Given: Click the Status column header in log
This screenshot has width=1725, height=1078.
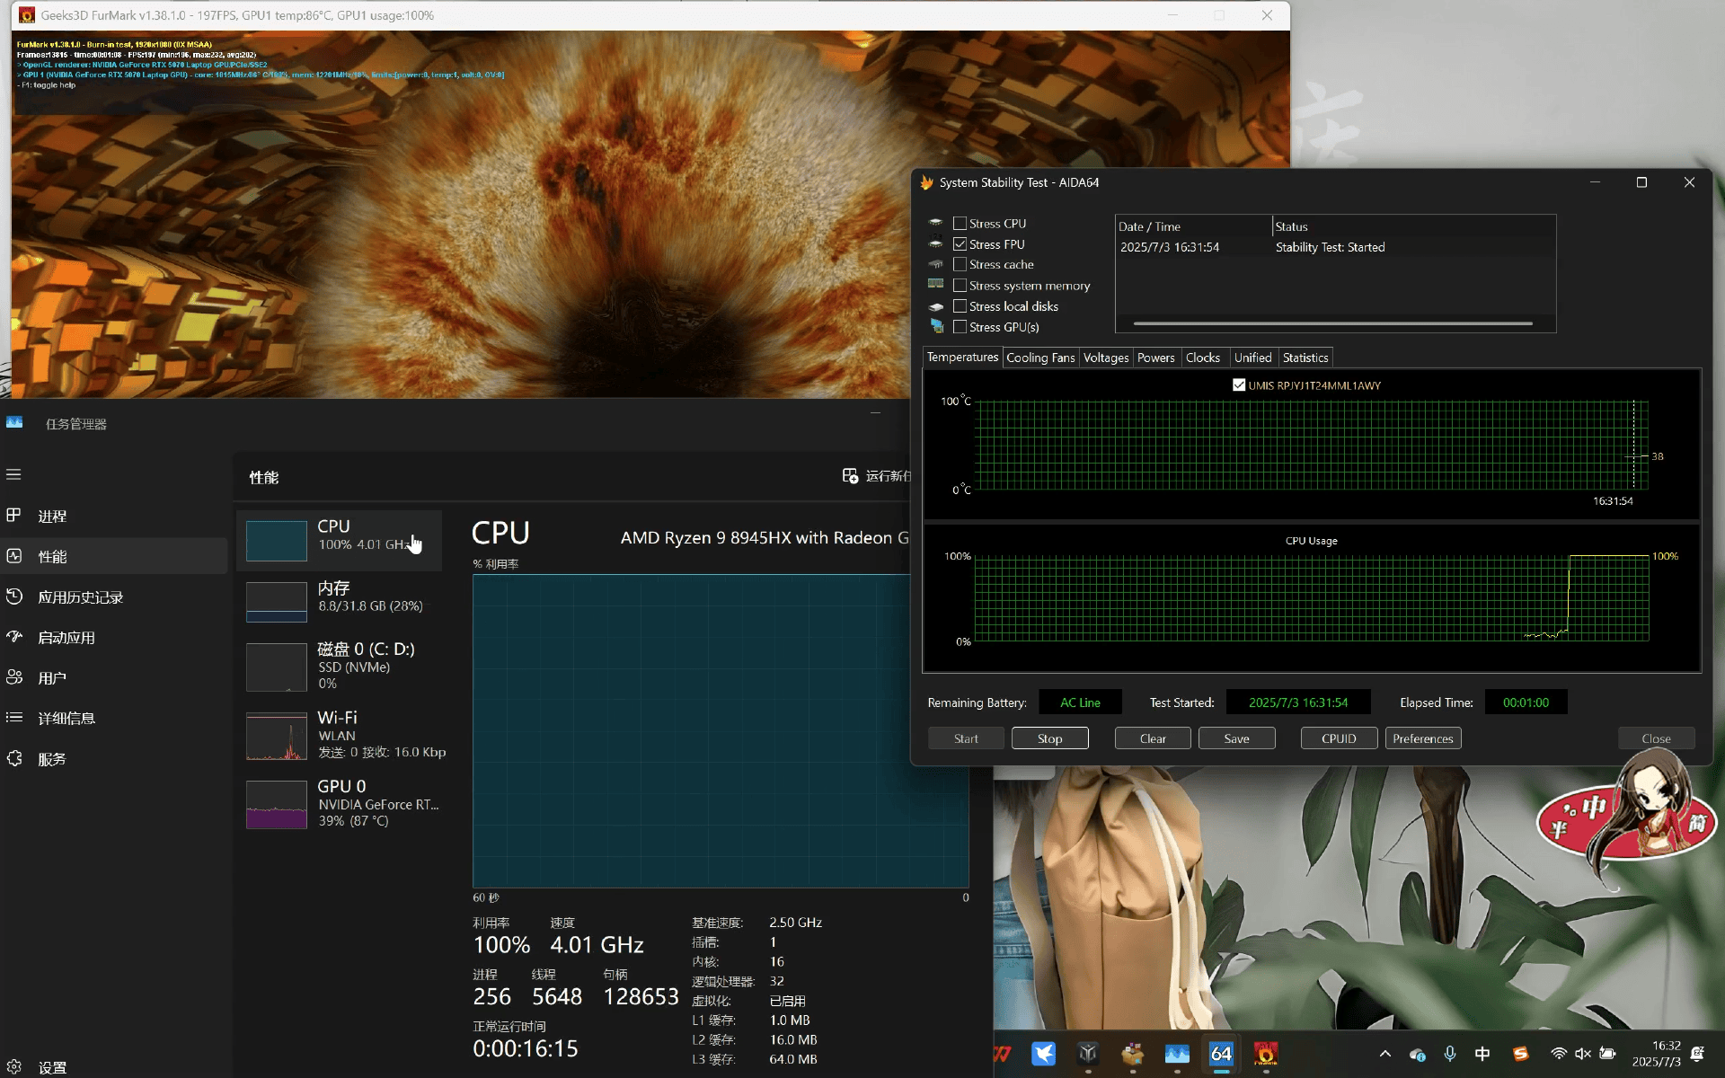Looking at the screenshot, I should [1413, 226].
